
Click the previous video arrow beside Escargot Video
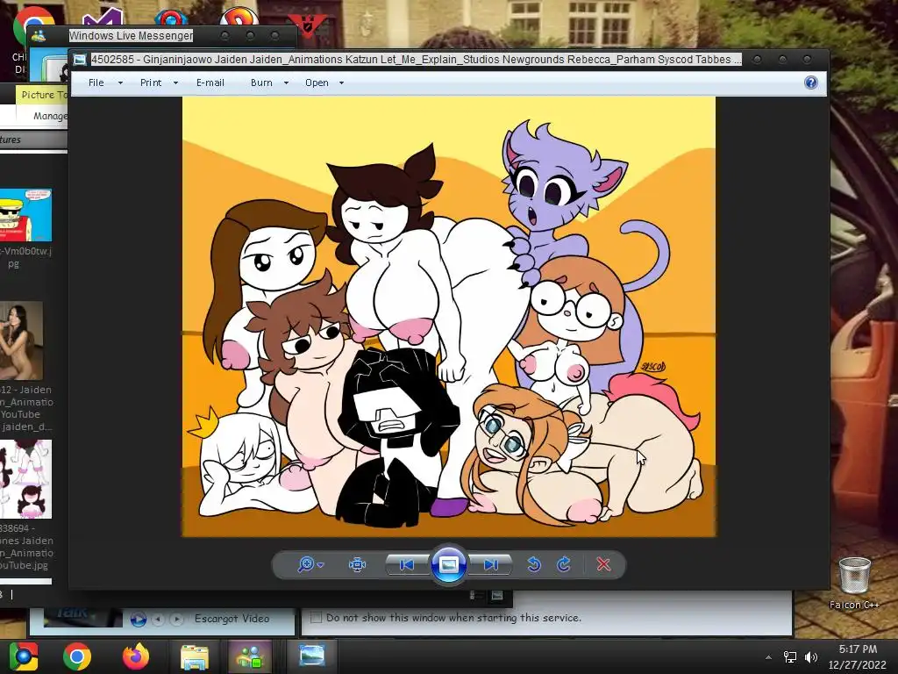tap(158, 619)
